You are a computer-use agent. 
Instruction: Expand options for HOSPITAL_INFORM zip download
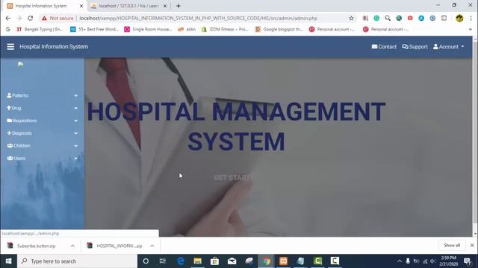pyautogui.click(x=152, y=246)
